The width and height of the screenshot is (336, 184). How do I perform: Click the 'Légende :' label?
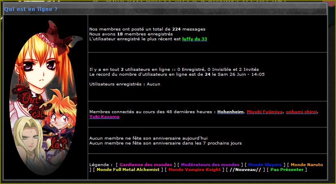pyautogui.click(x=101, y=165)
